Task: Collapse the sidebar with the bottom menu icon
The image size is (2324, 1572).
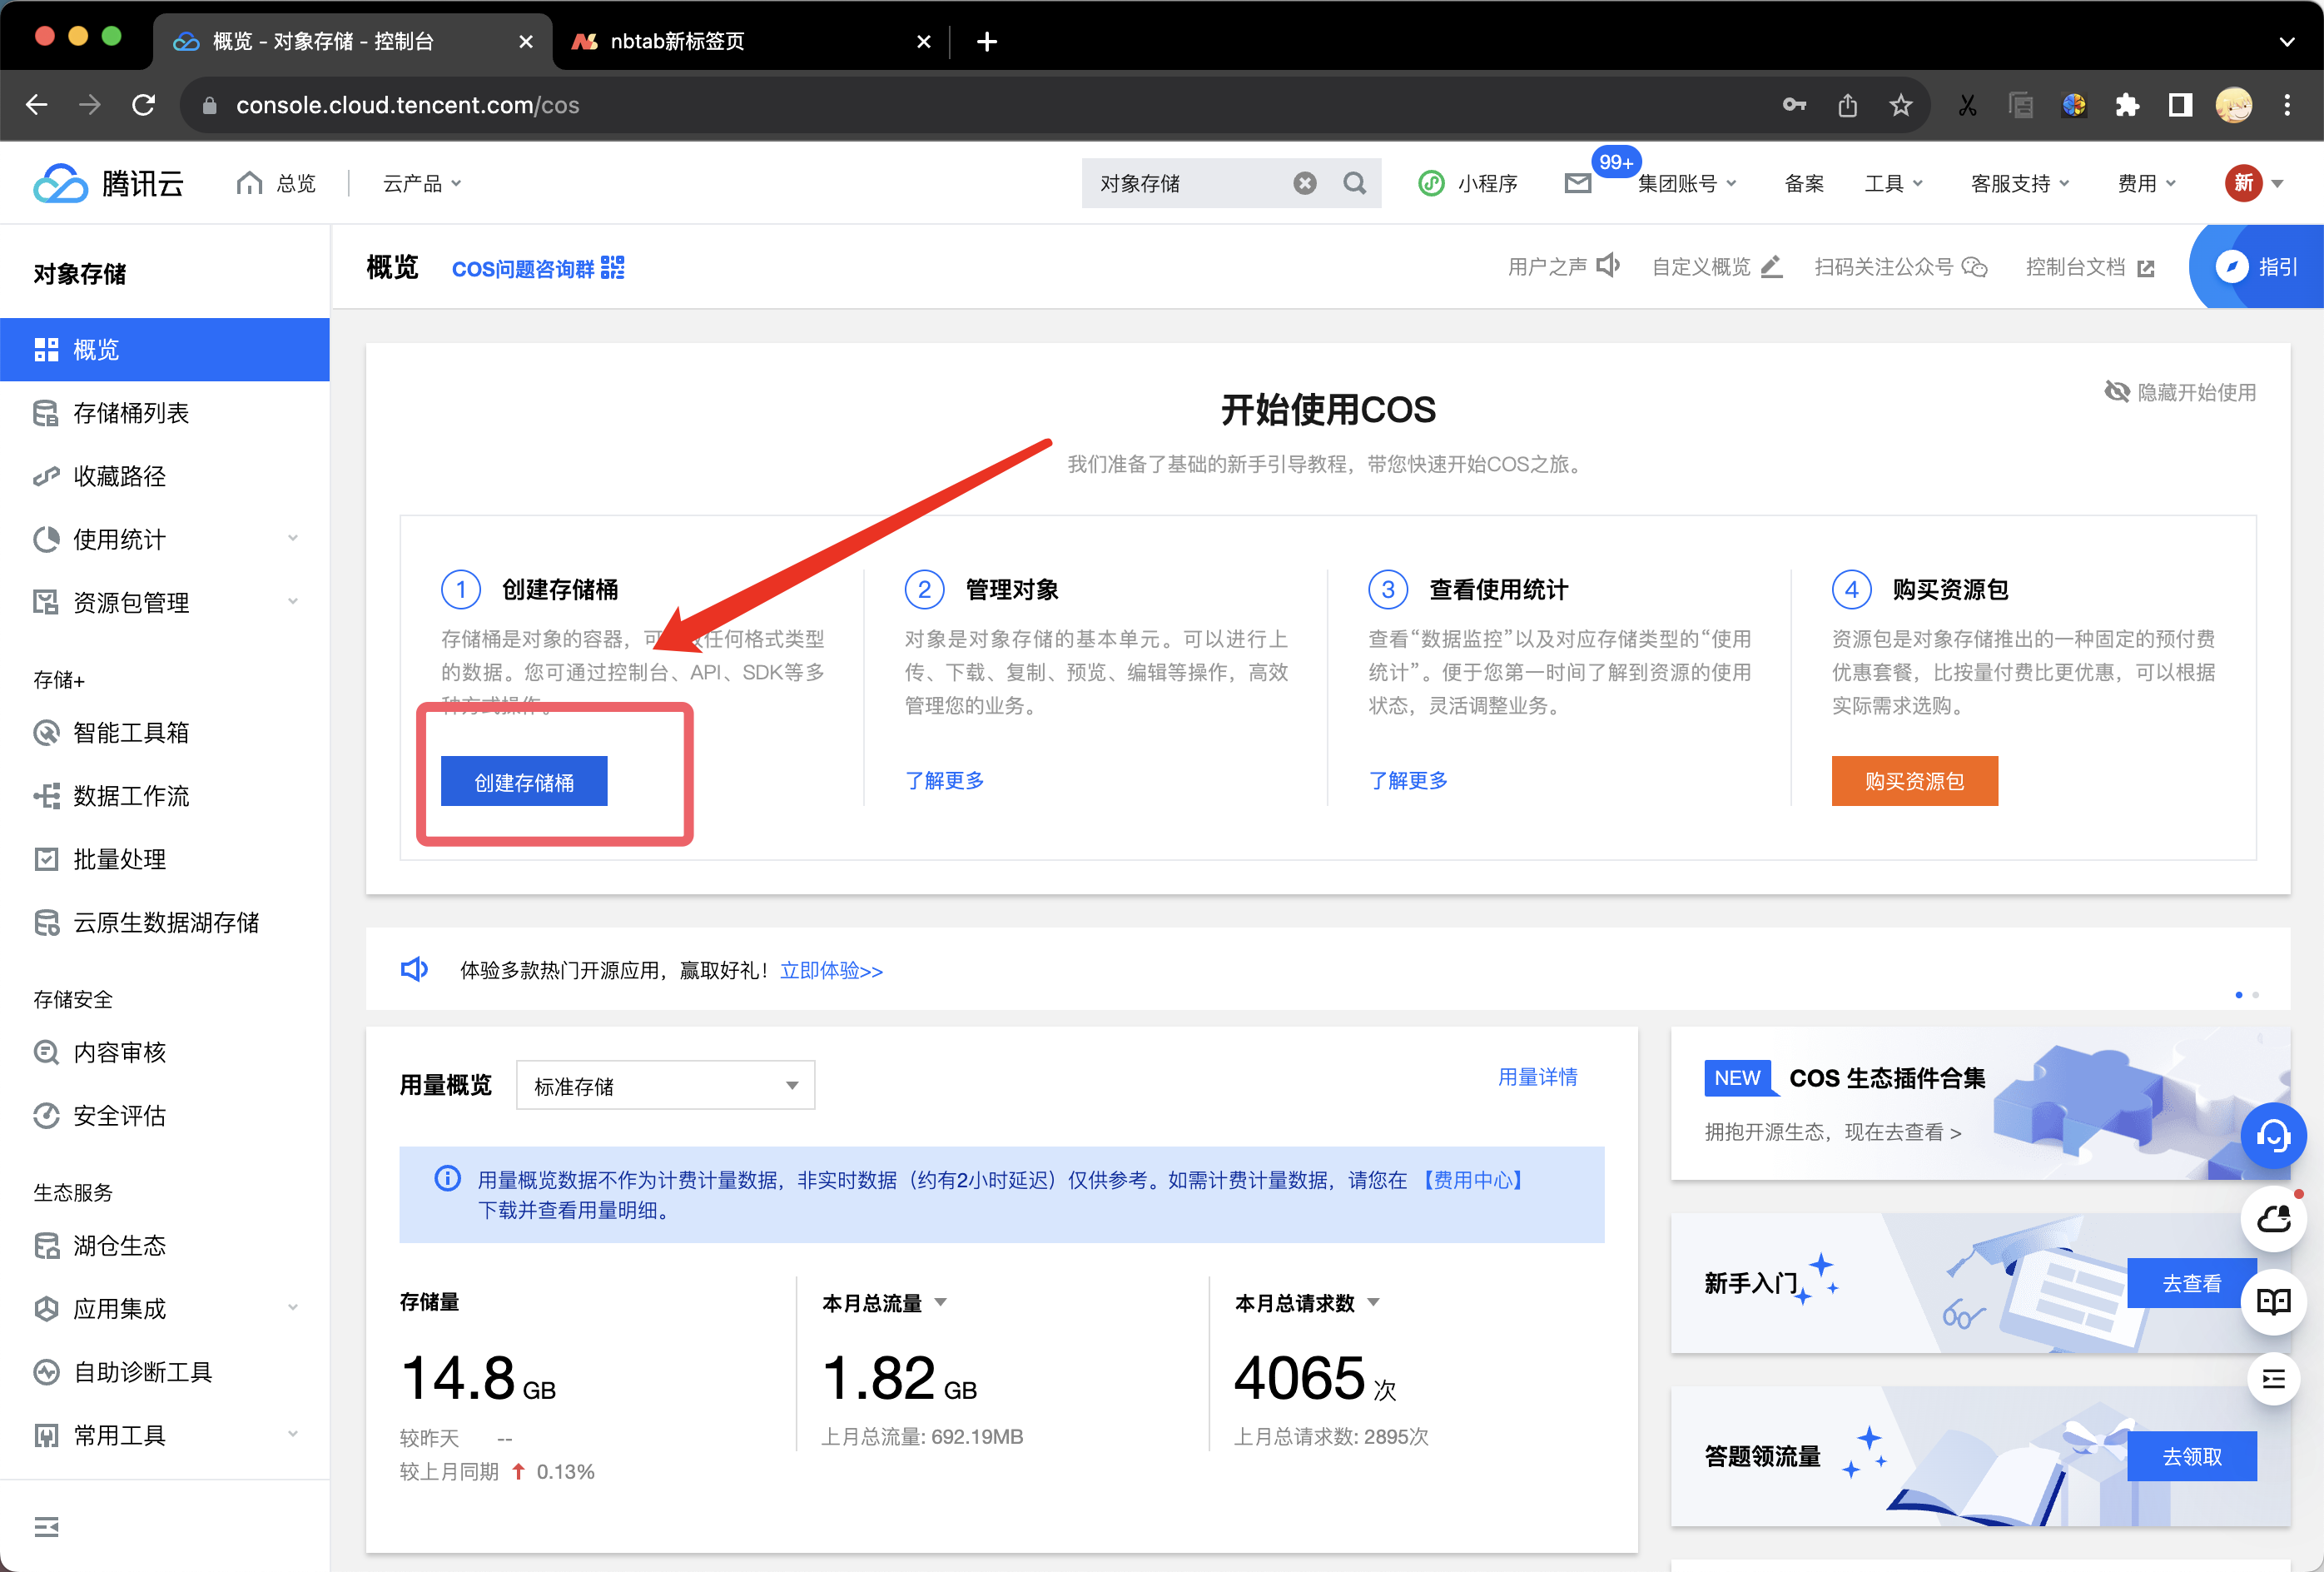Action: click(x=46, y=1526)
